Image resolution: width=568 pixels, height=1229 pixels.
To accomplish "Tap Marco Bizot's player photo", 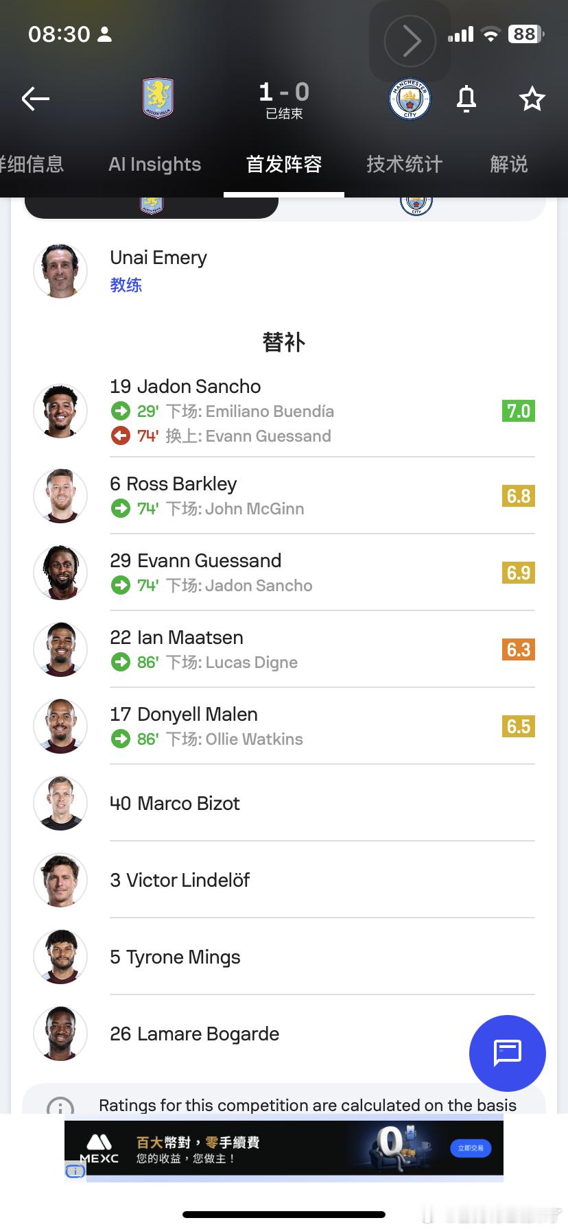I will tap(60, 803).
